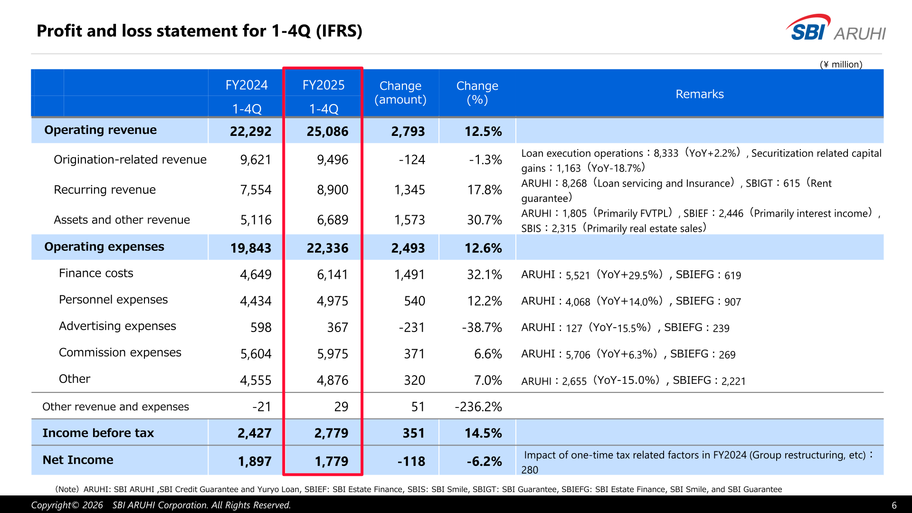Click the remark on one-time tax related factors
Image resolution: width=912 pixels, height=513 pixels.
point(697,462)
